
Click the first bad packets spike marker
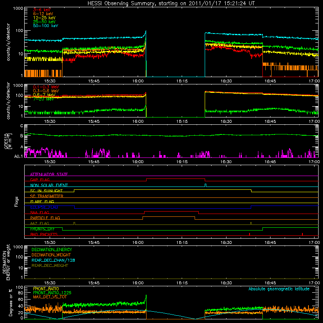(x=249, y=234)
